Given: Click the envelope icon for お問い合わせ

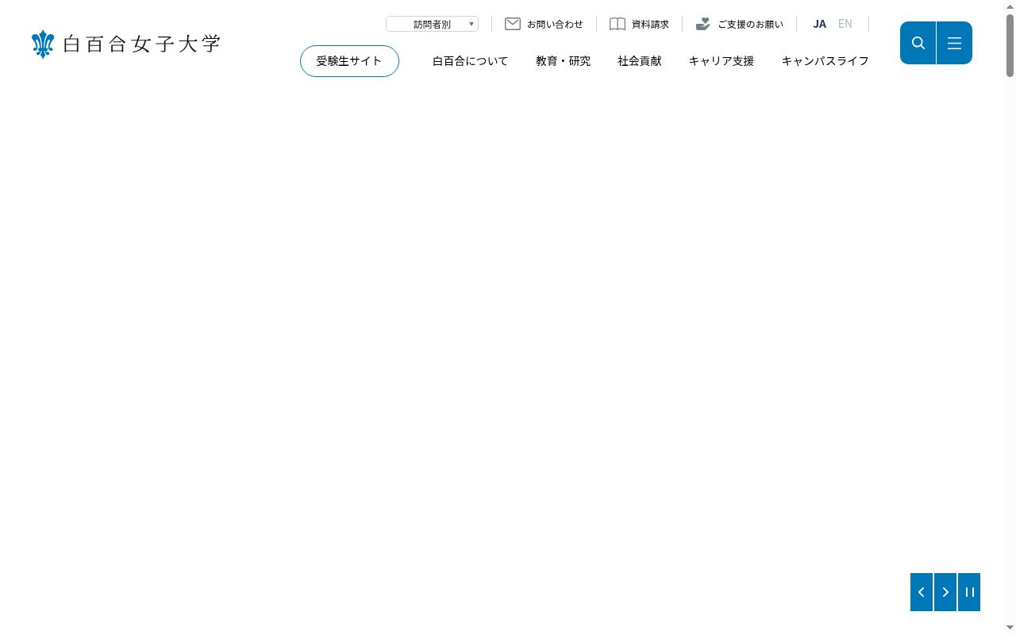Looking at the screenshot, I should coord(513,24).
